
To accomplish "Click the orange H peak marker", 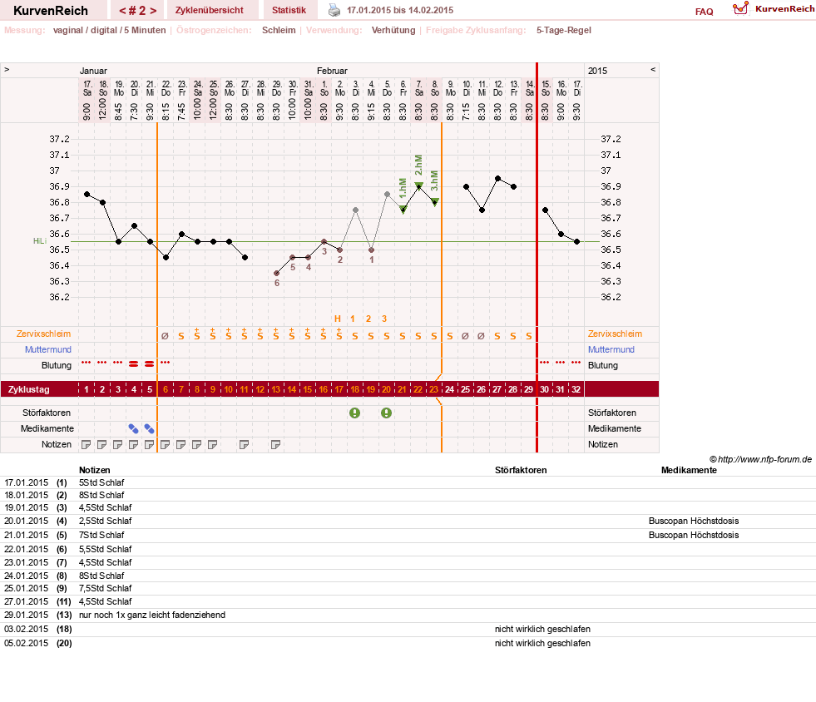I will click(x=337, y=319).
